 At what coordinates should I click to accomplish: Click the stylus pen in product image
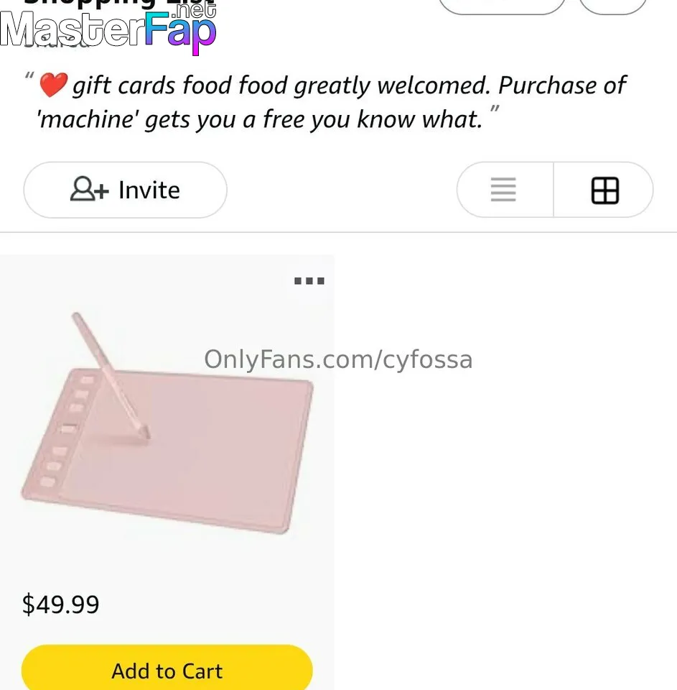point(109,374)
